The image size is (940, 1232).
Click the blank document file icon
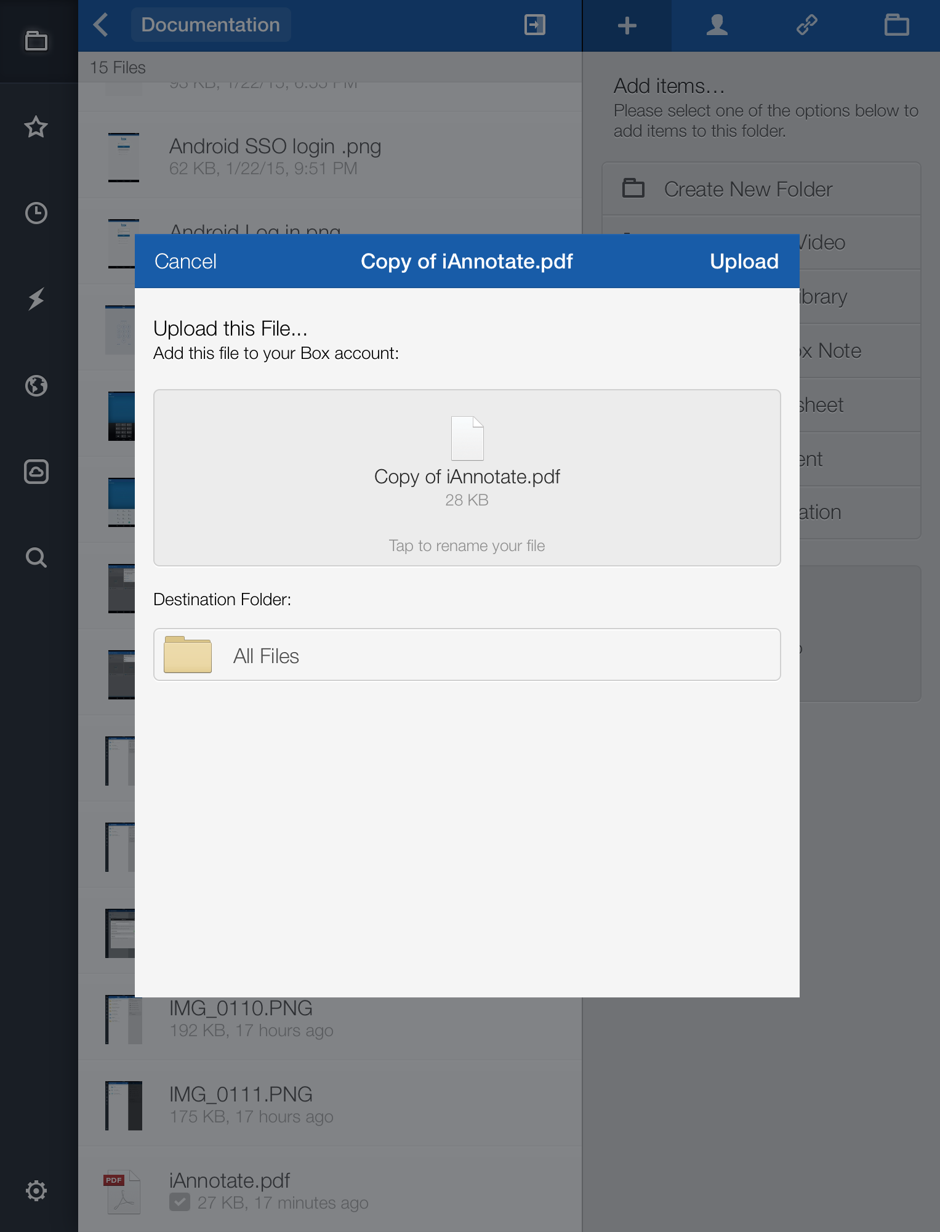467,438
